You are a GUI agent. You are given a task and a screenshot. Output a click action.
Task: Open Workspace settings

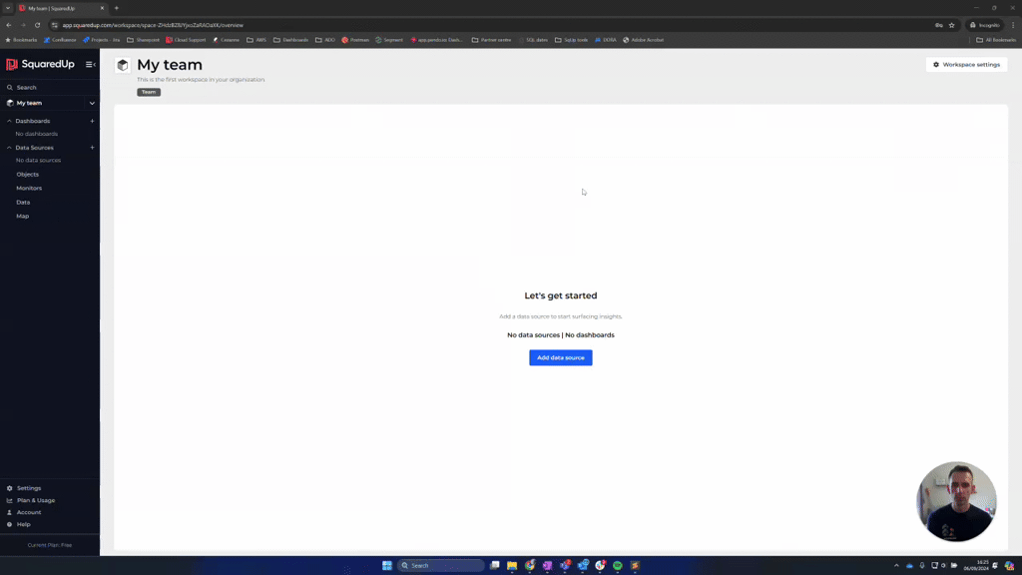pyautogui.click(x=966, y=65)
